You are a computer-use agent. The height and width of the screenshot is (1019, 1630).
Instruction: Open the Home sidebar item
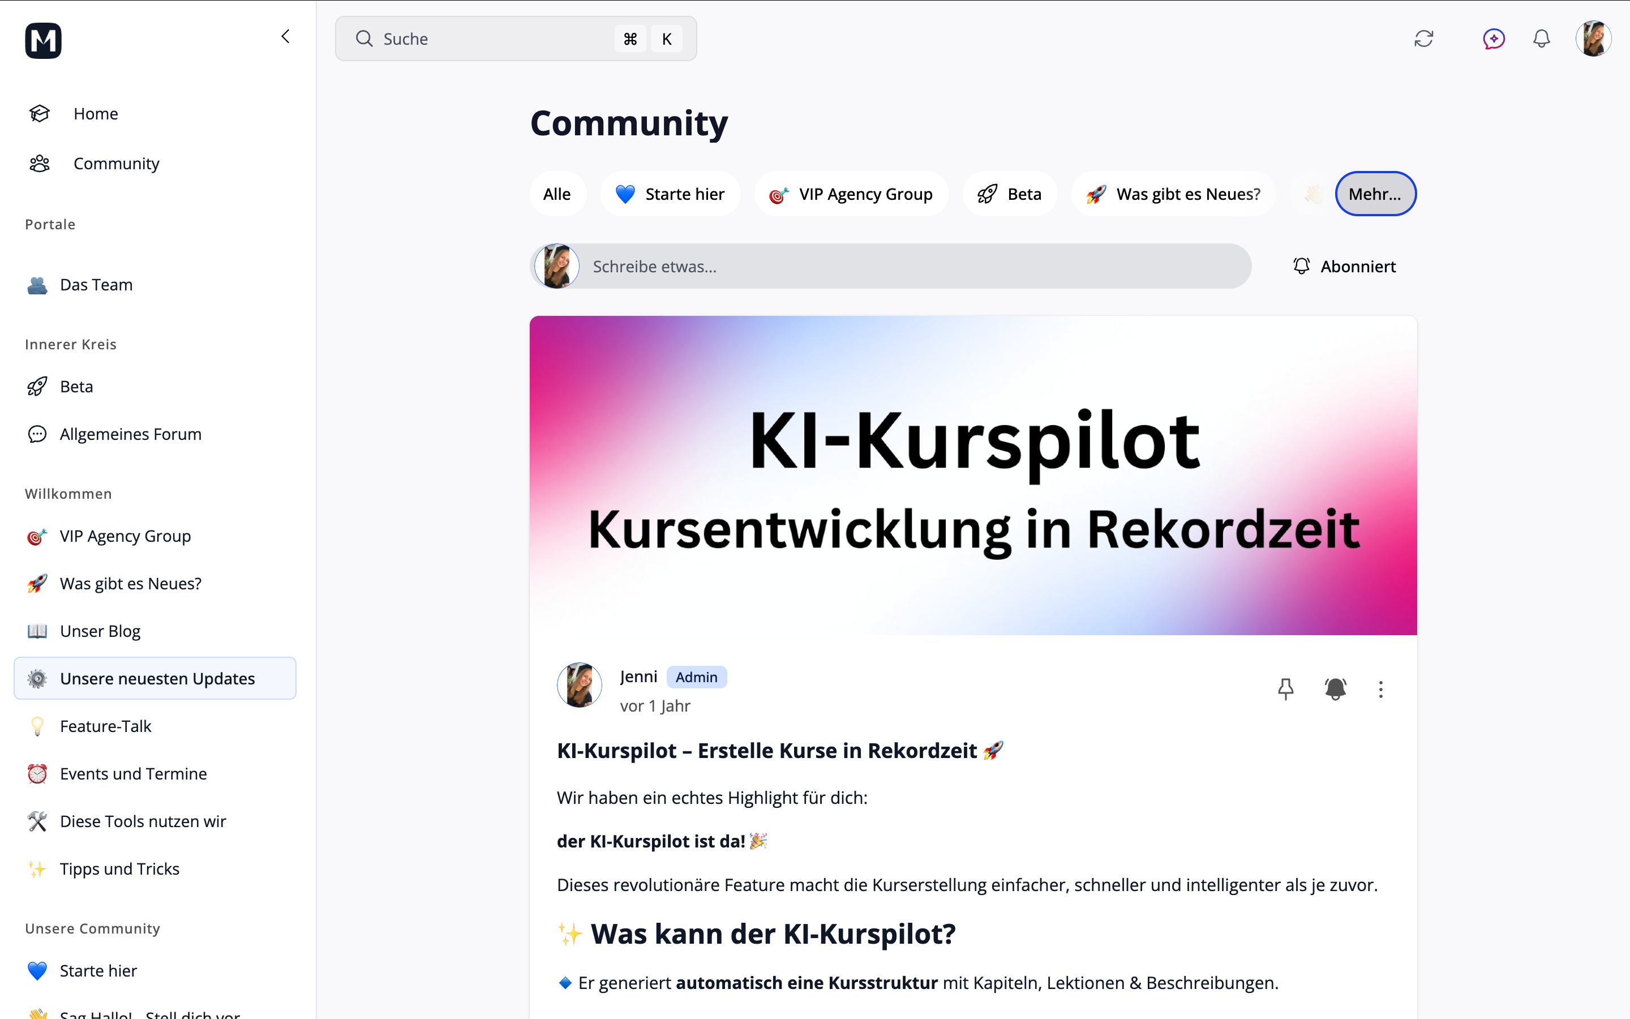[95, 113]
